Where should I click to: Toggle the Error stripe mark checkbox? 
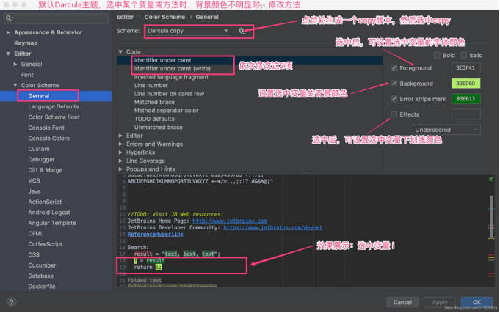pos(394,99)
